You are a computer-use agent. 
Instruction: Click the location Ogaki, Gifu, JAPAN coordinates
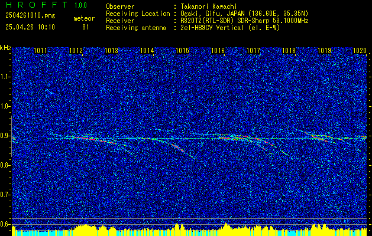pyautogui.click(x=244, y=14)
